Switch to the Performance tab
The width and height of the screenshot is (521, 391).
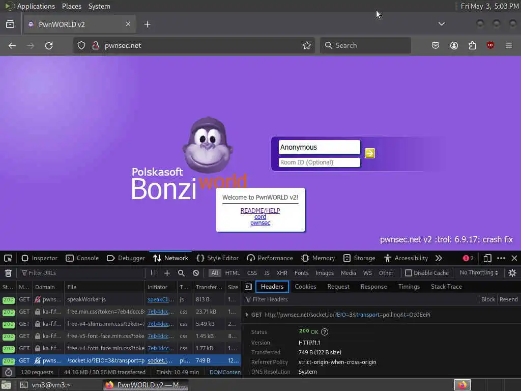[x=270, y=258]
